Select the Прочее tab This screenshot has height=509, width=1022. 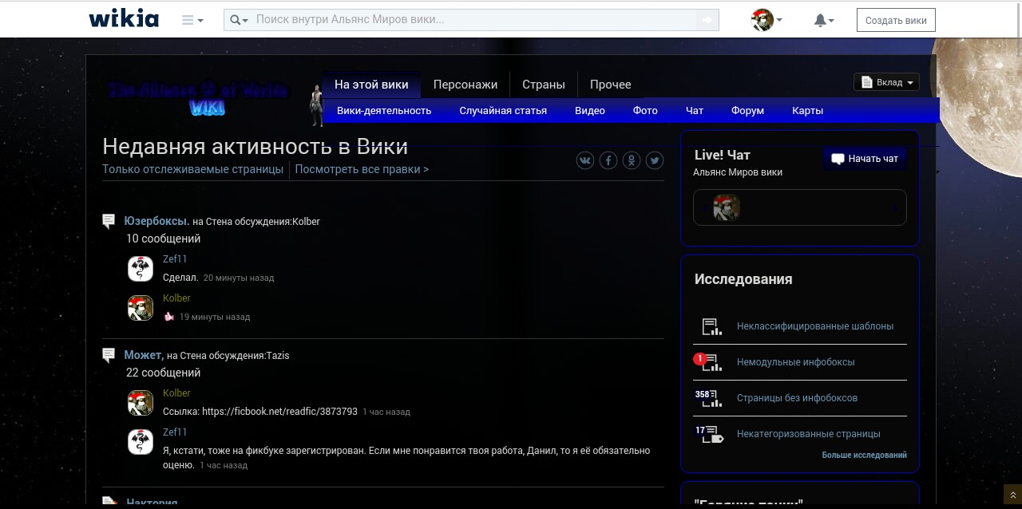(x=611, y=85)
